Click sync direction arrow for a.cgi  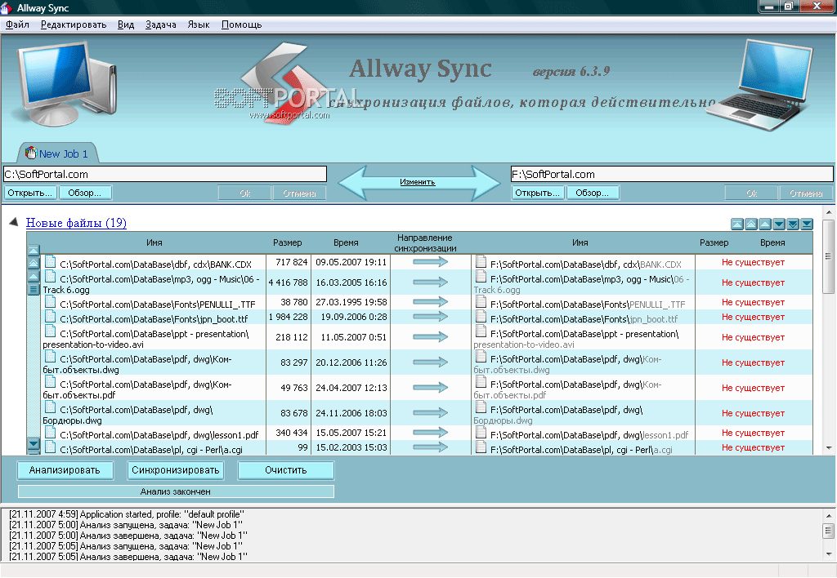click(x=430, y=447)
